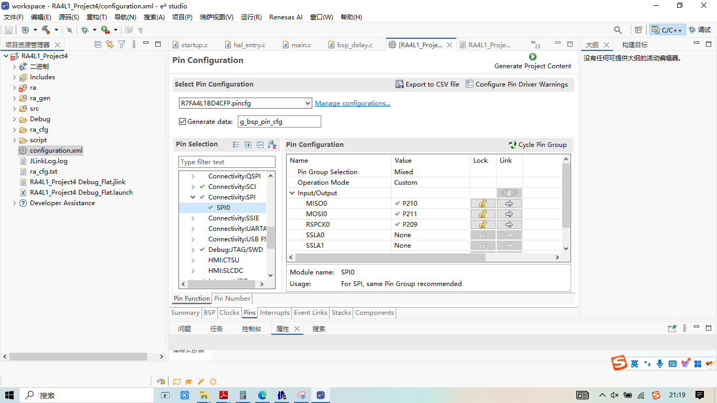
Task: Open the File Explorer taskbar icon
Action: coord(204,395)
